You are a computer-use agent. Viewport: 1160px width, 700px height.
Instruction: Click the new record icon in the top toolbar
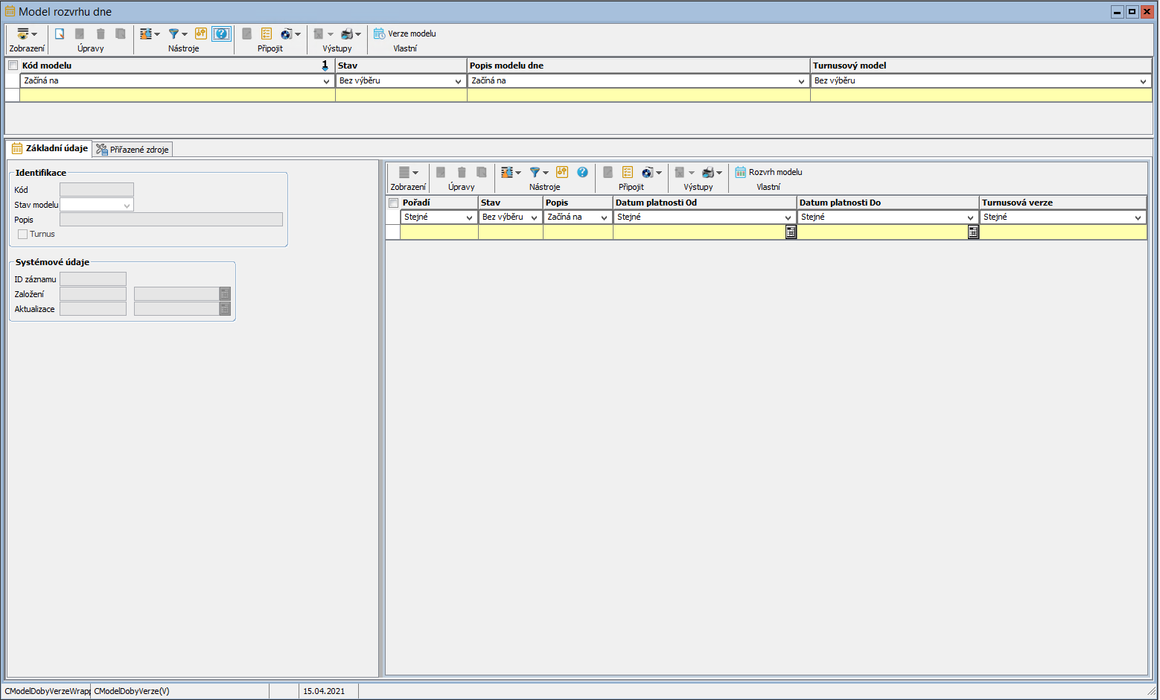coord(60,34)
